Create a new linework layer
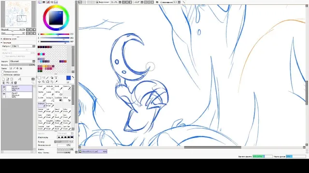The width and height of the screenshot is (309, 173). point(8,79)
